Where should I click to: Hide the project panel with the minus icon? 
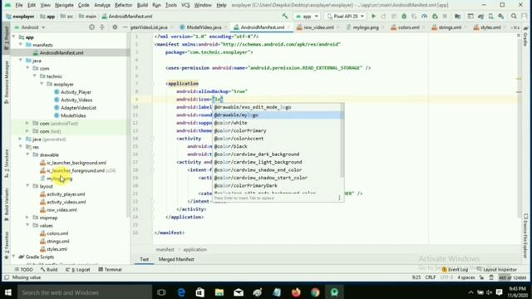click(x=125, y=27)
